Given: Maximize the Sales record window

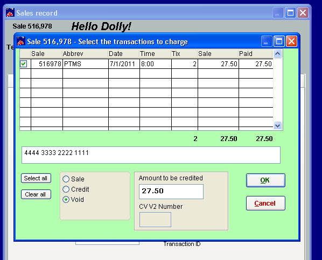Looking at the screenshot, I should click(x=290, y=13).
